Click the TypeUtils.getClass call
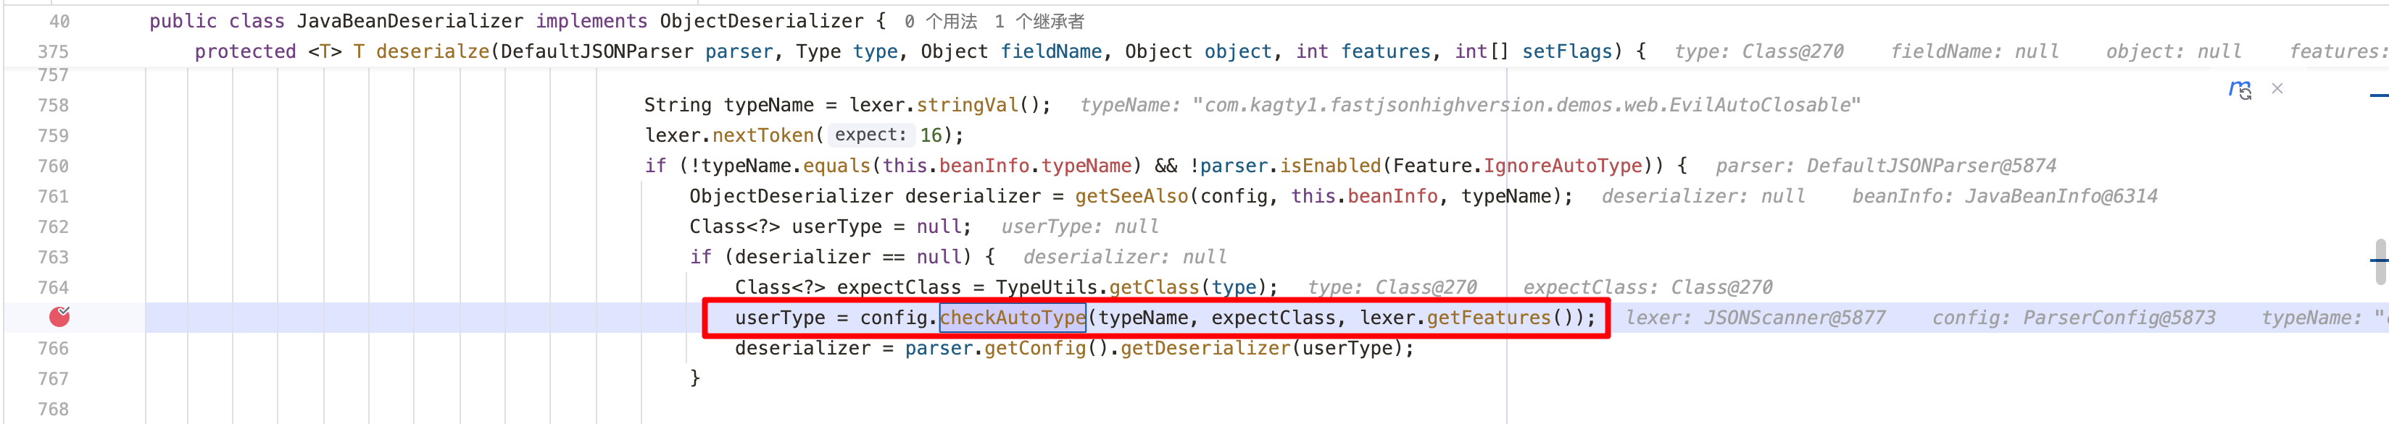 [x=1150, y=287]
